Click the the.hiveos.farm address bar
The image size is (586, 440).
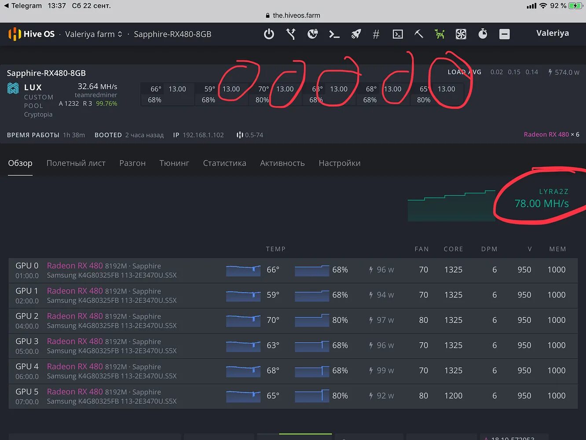click(x=293, y=15)
